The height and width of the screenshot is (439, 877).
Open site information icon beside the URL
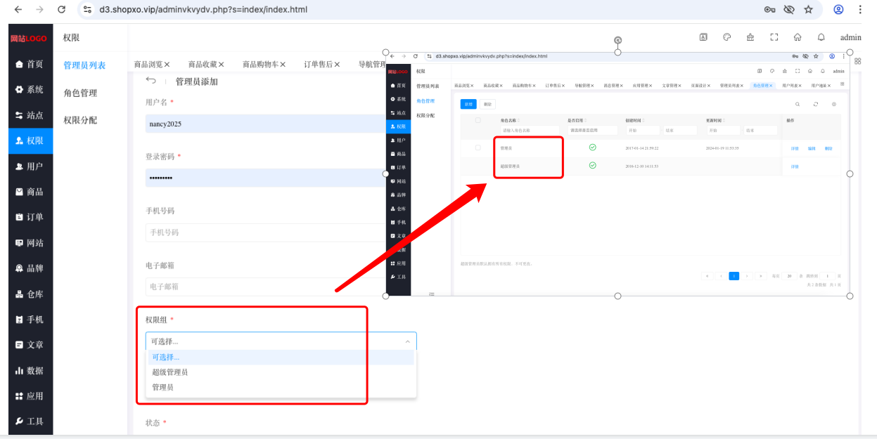point(87,10)
